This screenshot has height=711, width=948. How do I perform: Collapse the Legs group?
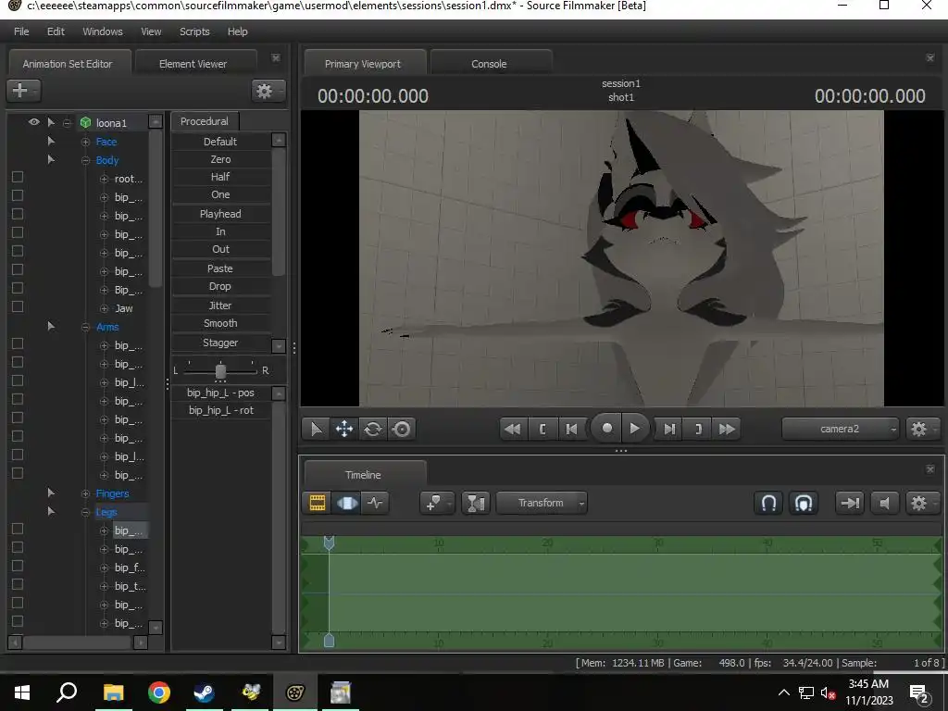pyautogui.click(x=85, y=513)
